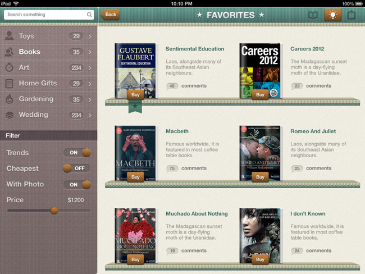Expand the Toys category chevron

(x=90, y=36)
